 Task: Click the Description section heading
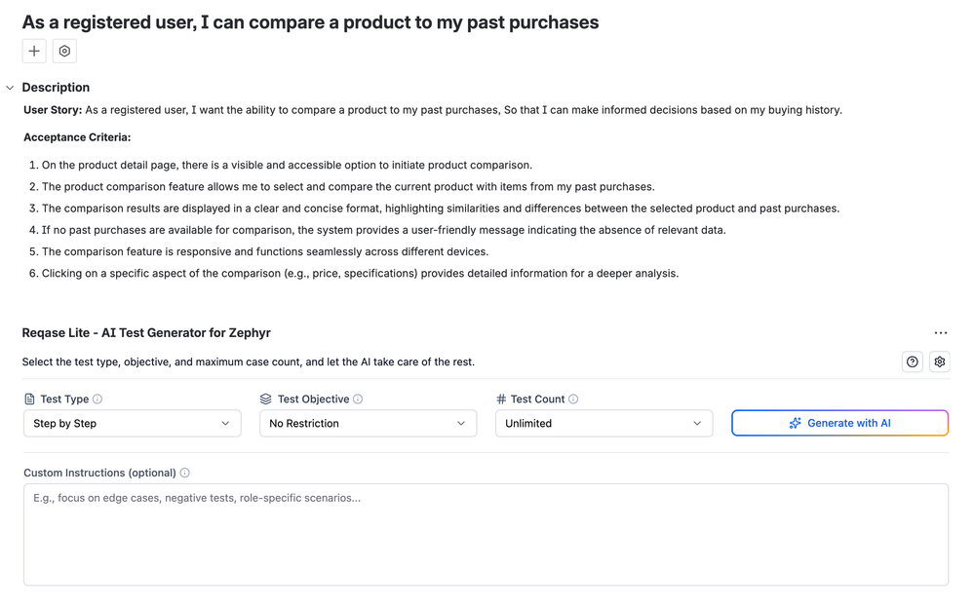point(56,88)
